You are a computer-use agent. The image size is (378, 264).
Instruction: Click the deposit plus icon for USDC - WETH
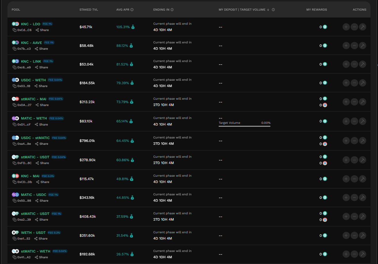(346, 83)
